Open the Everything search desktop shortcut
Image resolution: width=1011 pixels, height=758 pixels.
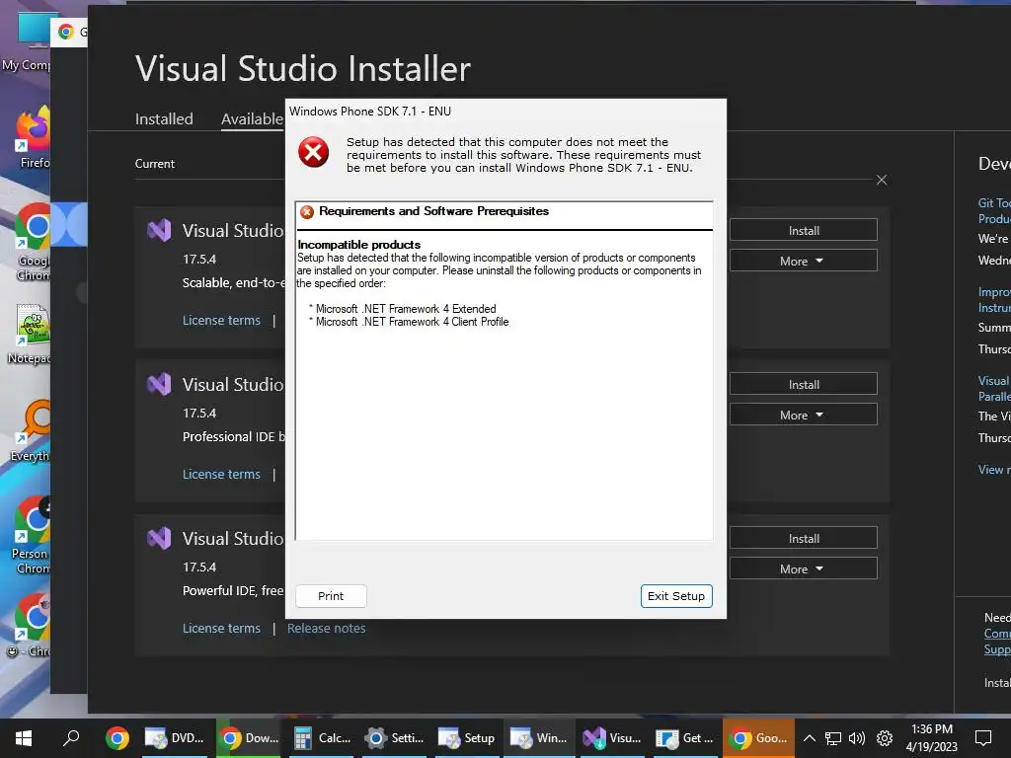(33, 430)
